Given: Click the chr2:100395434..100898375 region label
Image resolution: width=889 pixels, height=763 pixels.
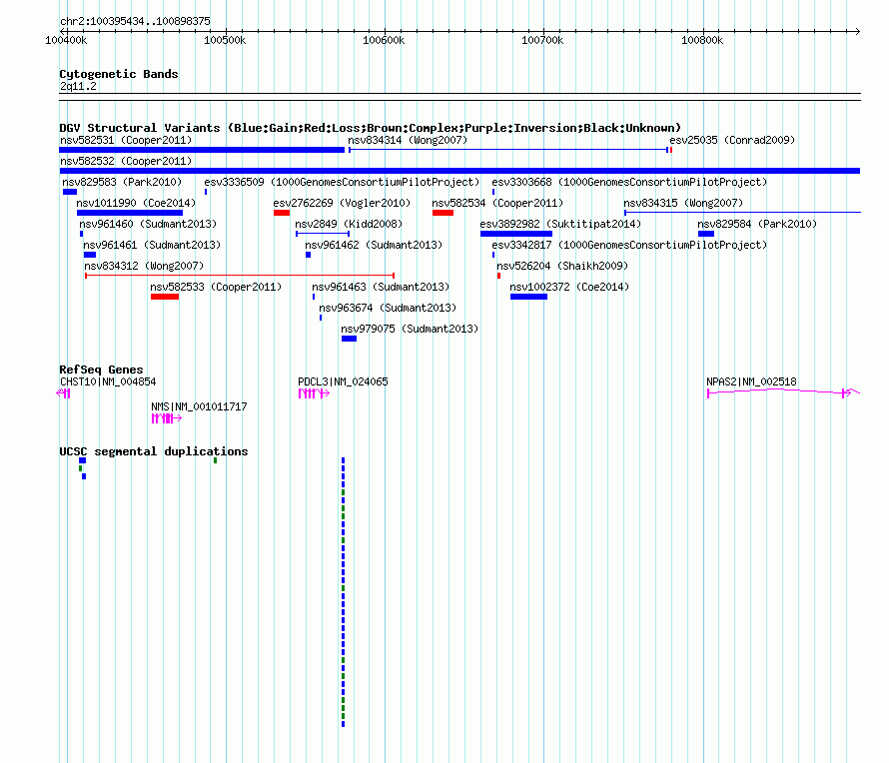Looking at the screenshot, I should click(135, 22).
